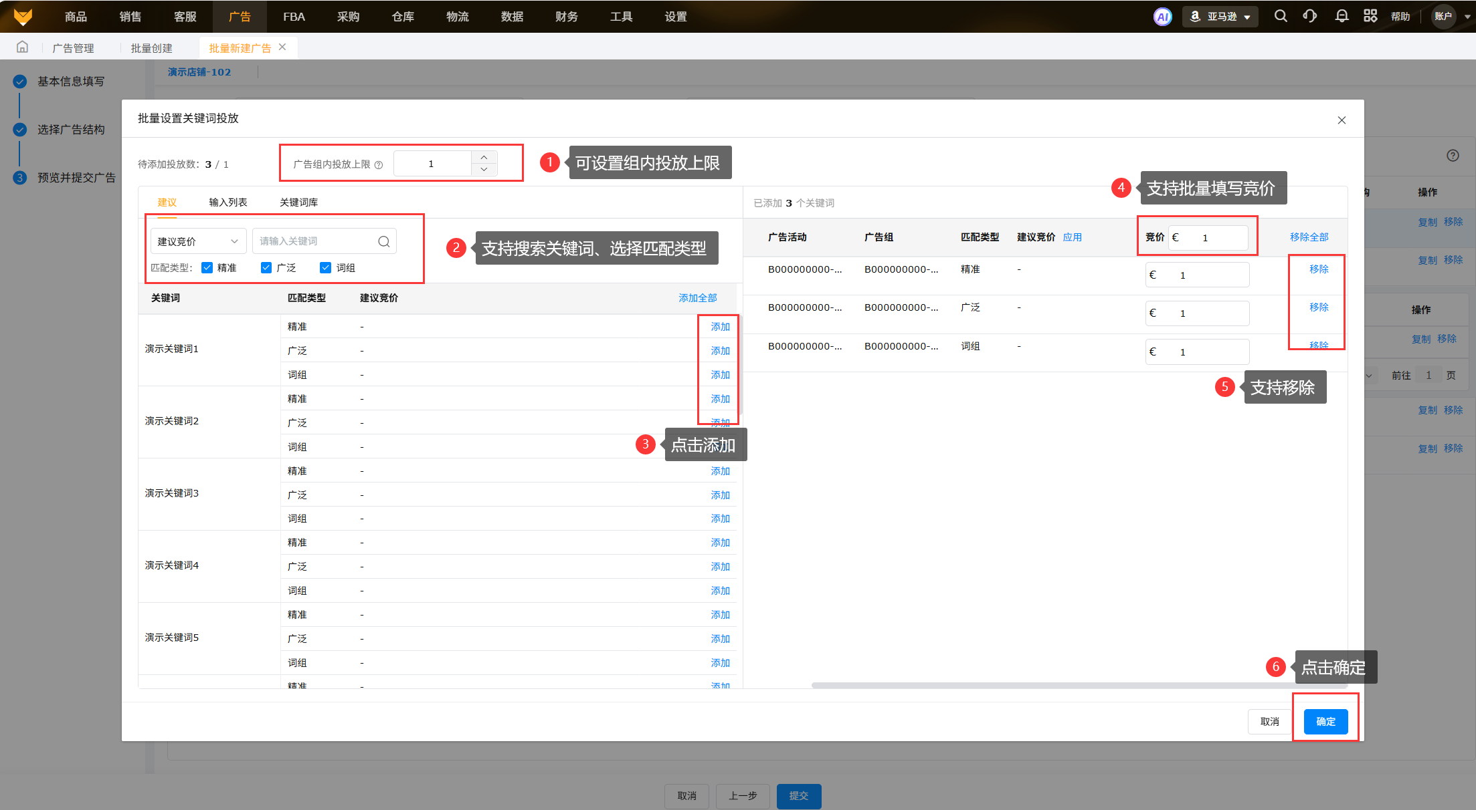Expand the 建议竞价 dropdown
The image size is (1476, 810).
198,241
